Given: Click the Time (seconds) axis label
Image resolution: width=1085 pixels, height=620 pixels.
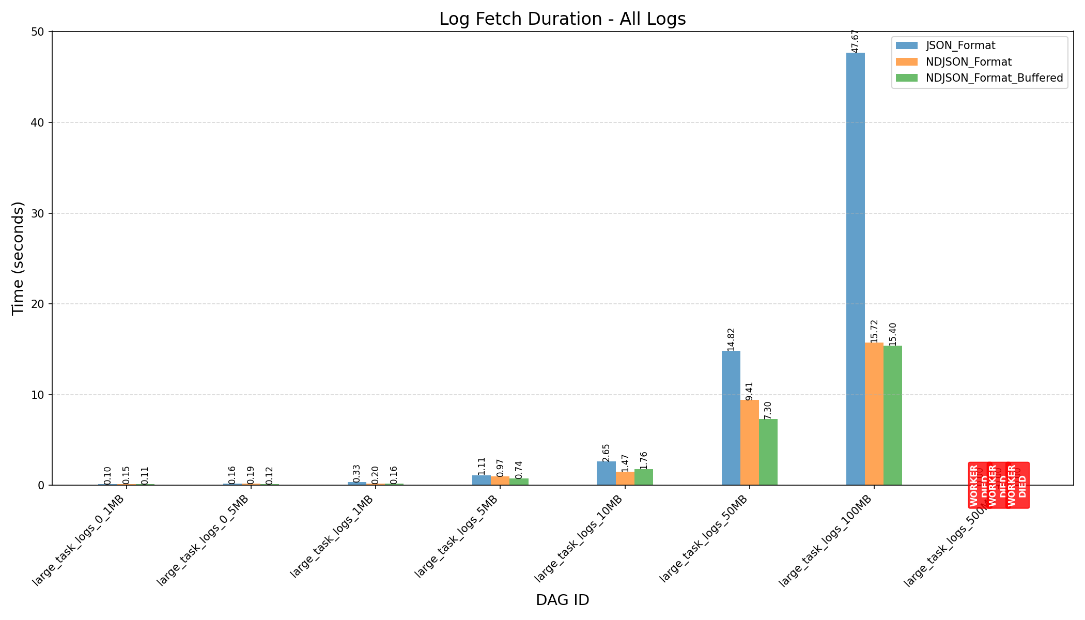Looking at the screenshot, I should pos(18,258).
